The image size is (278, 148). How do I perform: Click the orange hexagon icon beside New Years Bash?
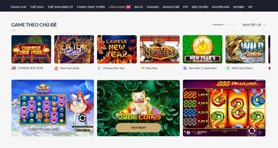pyautogui.click(x=56, y=68)
